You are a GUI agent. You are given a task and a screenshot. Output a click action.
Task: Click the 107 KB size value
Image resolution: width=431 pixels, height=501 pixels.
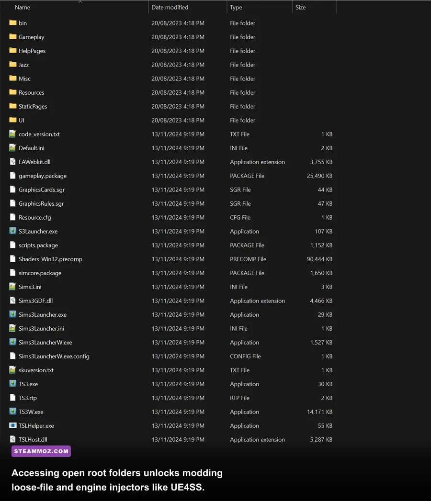point(324,231)
